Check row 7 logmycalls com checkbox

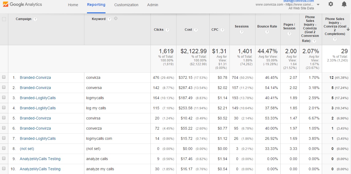(4, 138)
